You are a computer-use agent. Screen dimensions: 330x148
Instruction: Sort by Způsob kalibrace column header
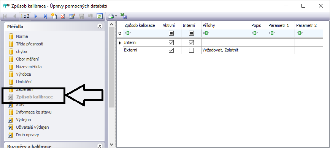(142, 26)
